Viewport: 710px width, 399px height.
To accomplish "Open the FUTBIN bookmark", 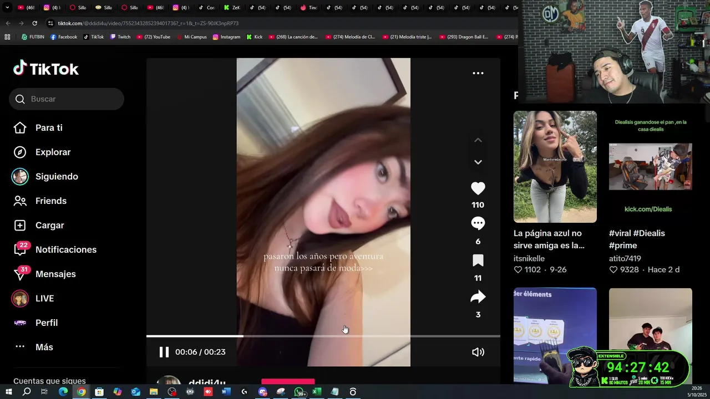I will (33, 37).
